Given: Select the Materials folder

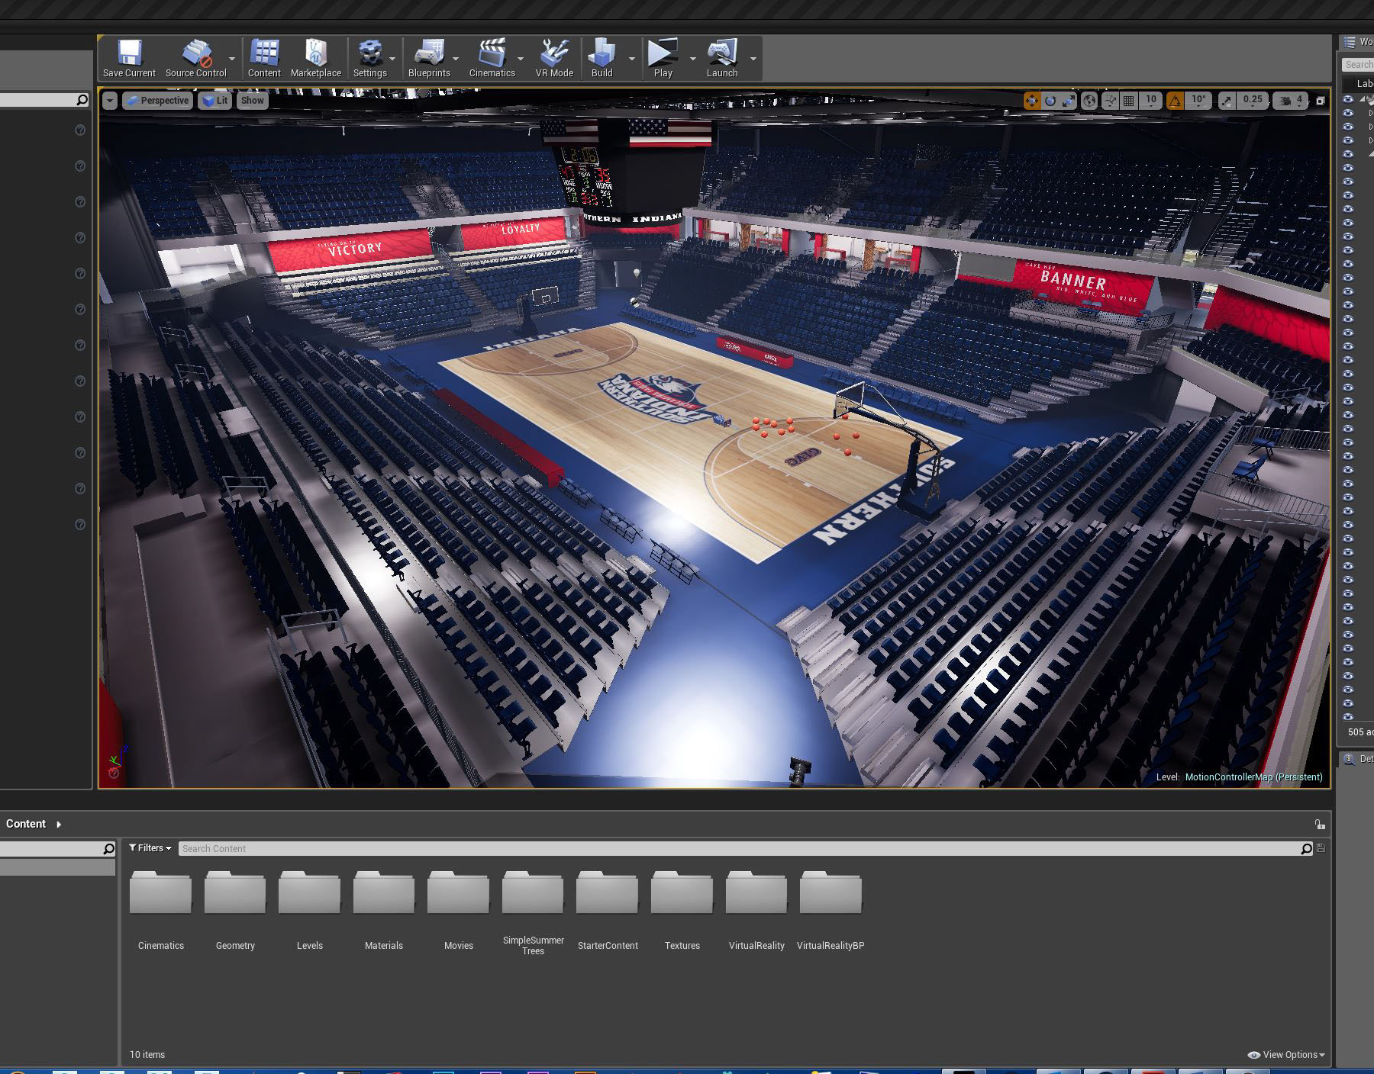Looking at the screenshot, I should point(384,911).
